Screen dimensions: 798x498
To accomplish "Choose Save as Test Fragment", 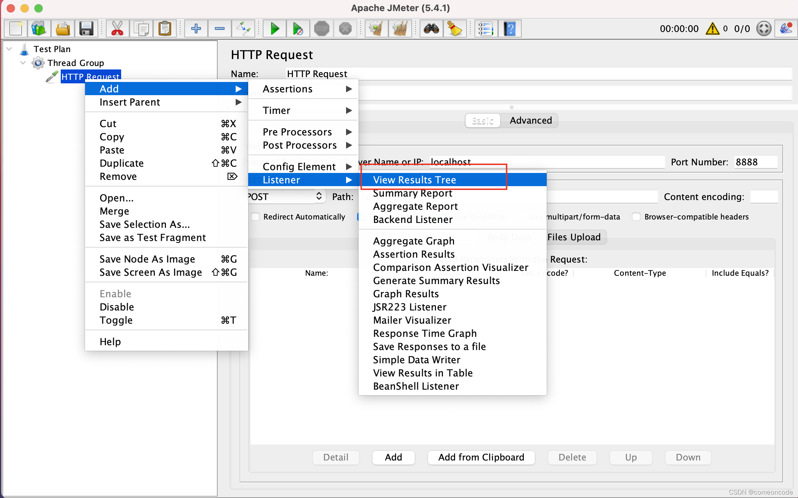I will pyautogui.click(x=166, y=238).
